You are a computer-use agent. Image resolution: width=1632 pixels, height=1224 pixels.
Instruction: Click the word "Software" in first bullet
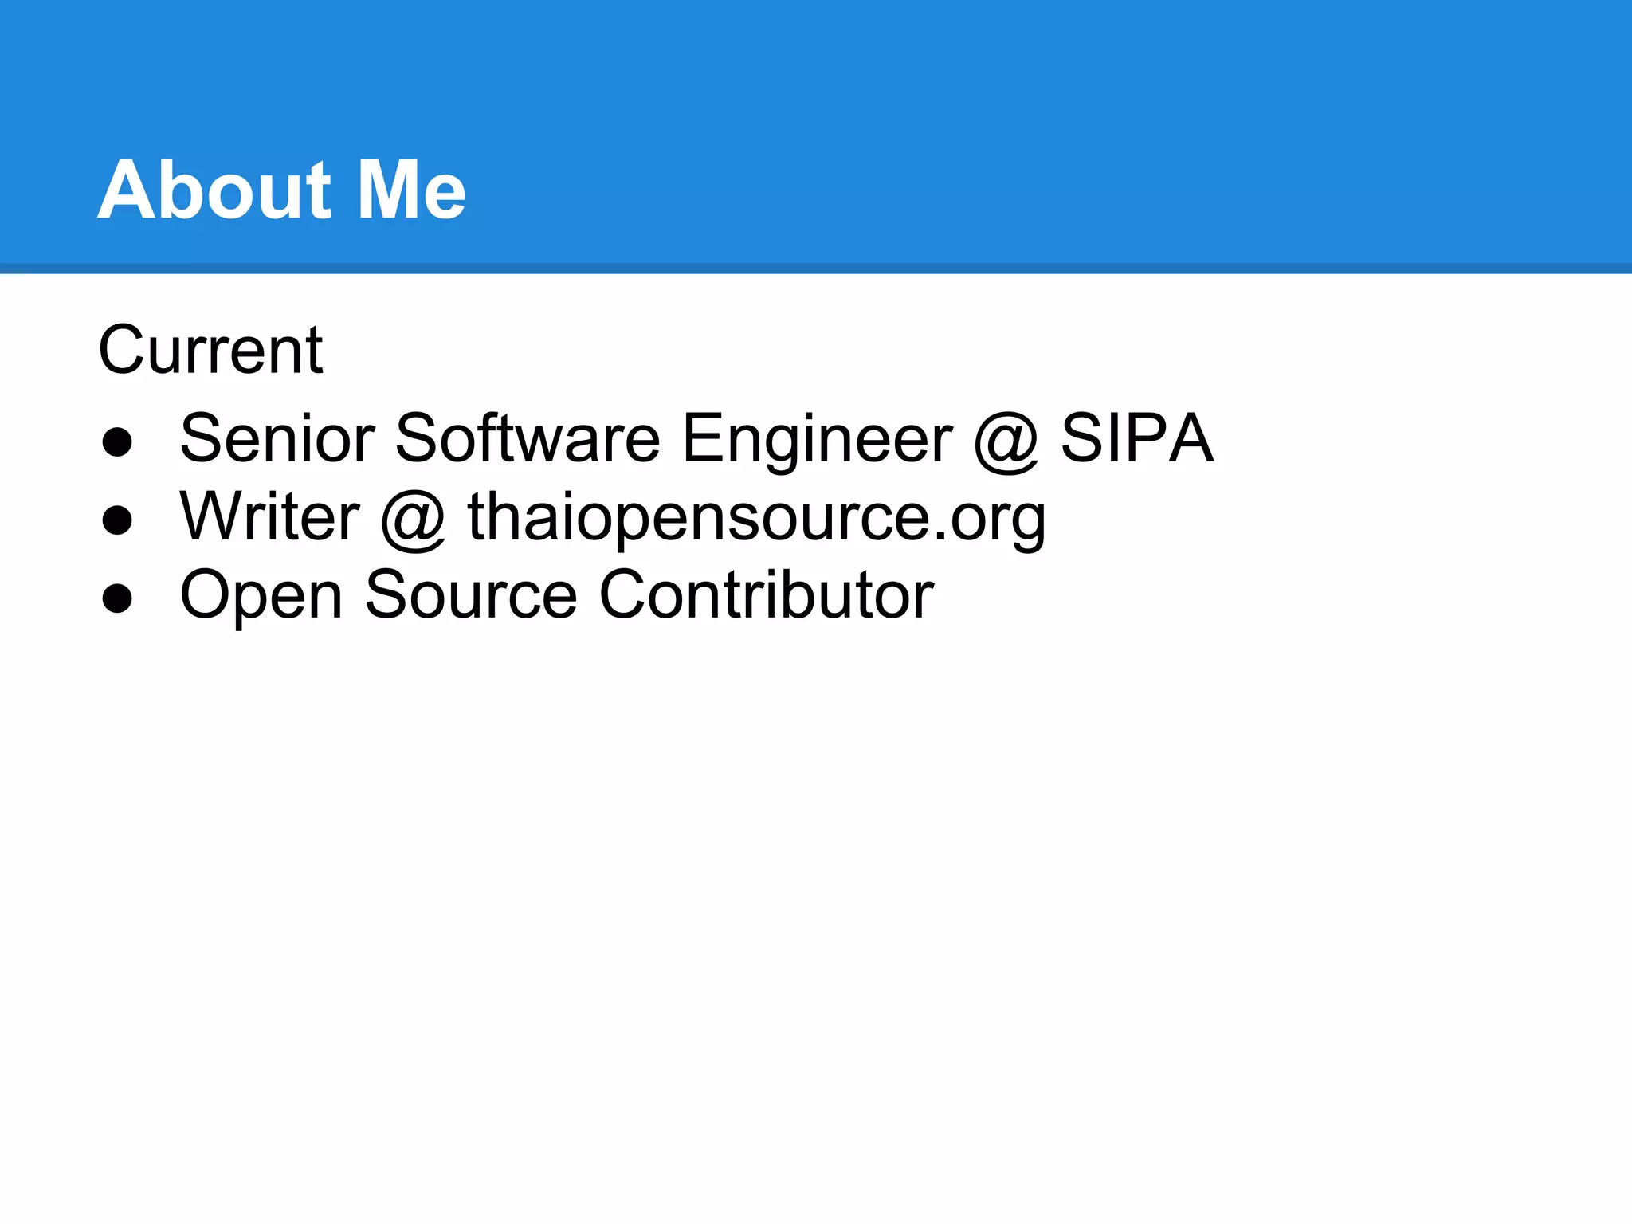528,437
